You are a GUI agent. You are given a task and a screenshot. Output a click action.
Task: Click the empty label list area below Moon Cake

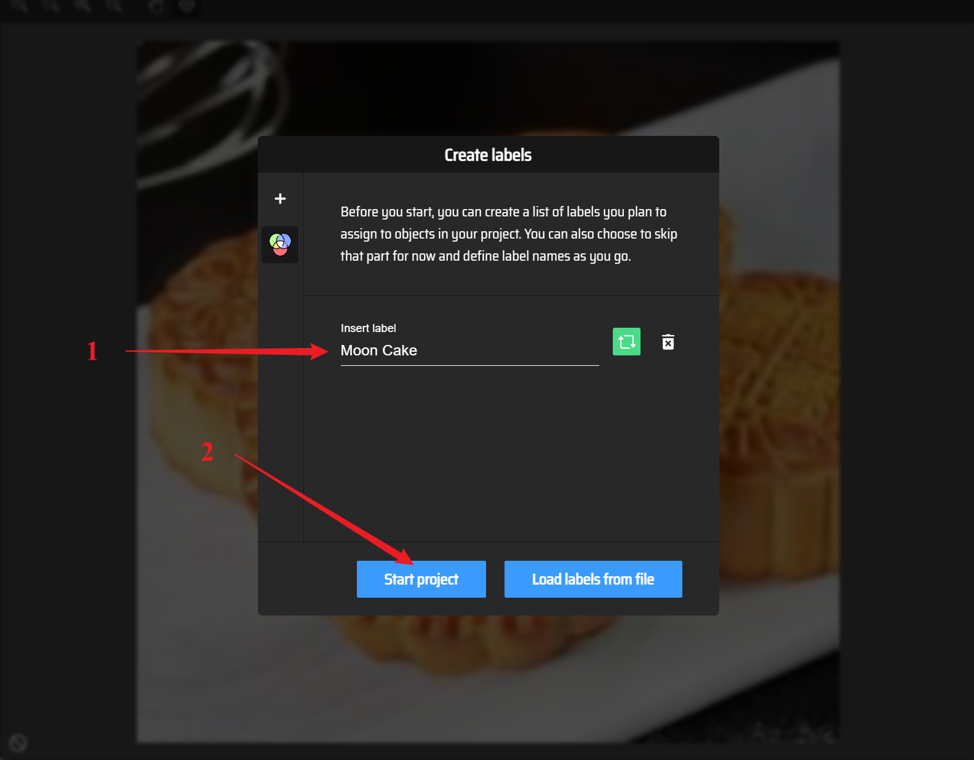click(x=511, y=455)
